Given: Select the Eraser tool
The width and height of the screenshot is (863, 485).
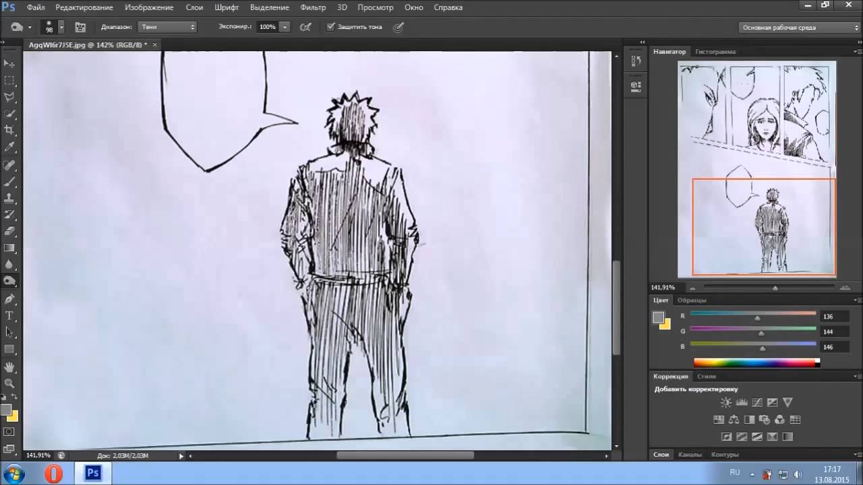Looking at the screenshot, I should point(9,231).
